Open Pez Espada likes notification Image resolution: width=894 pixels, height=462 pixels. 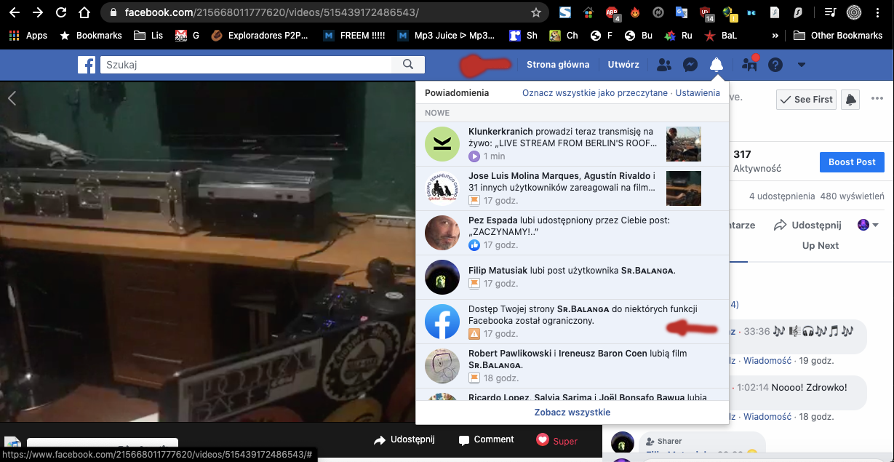tap(572, 233)
